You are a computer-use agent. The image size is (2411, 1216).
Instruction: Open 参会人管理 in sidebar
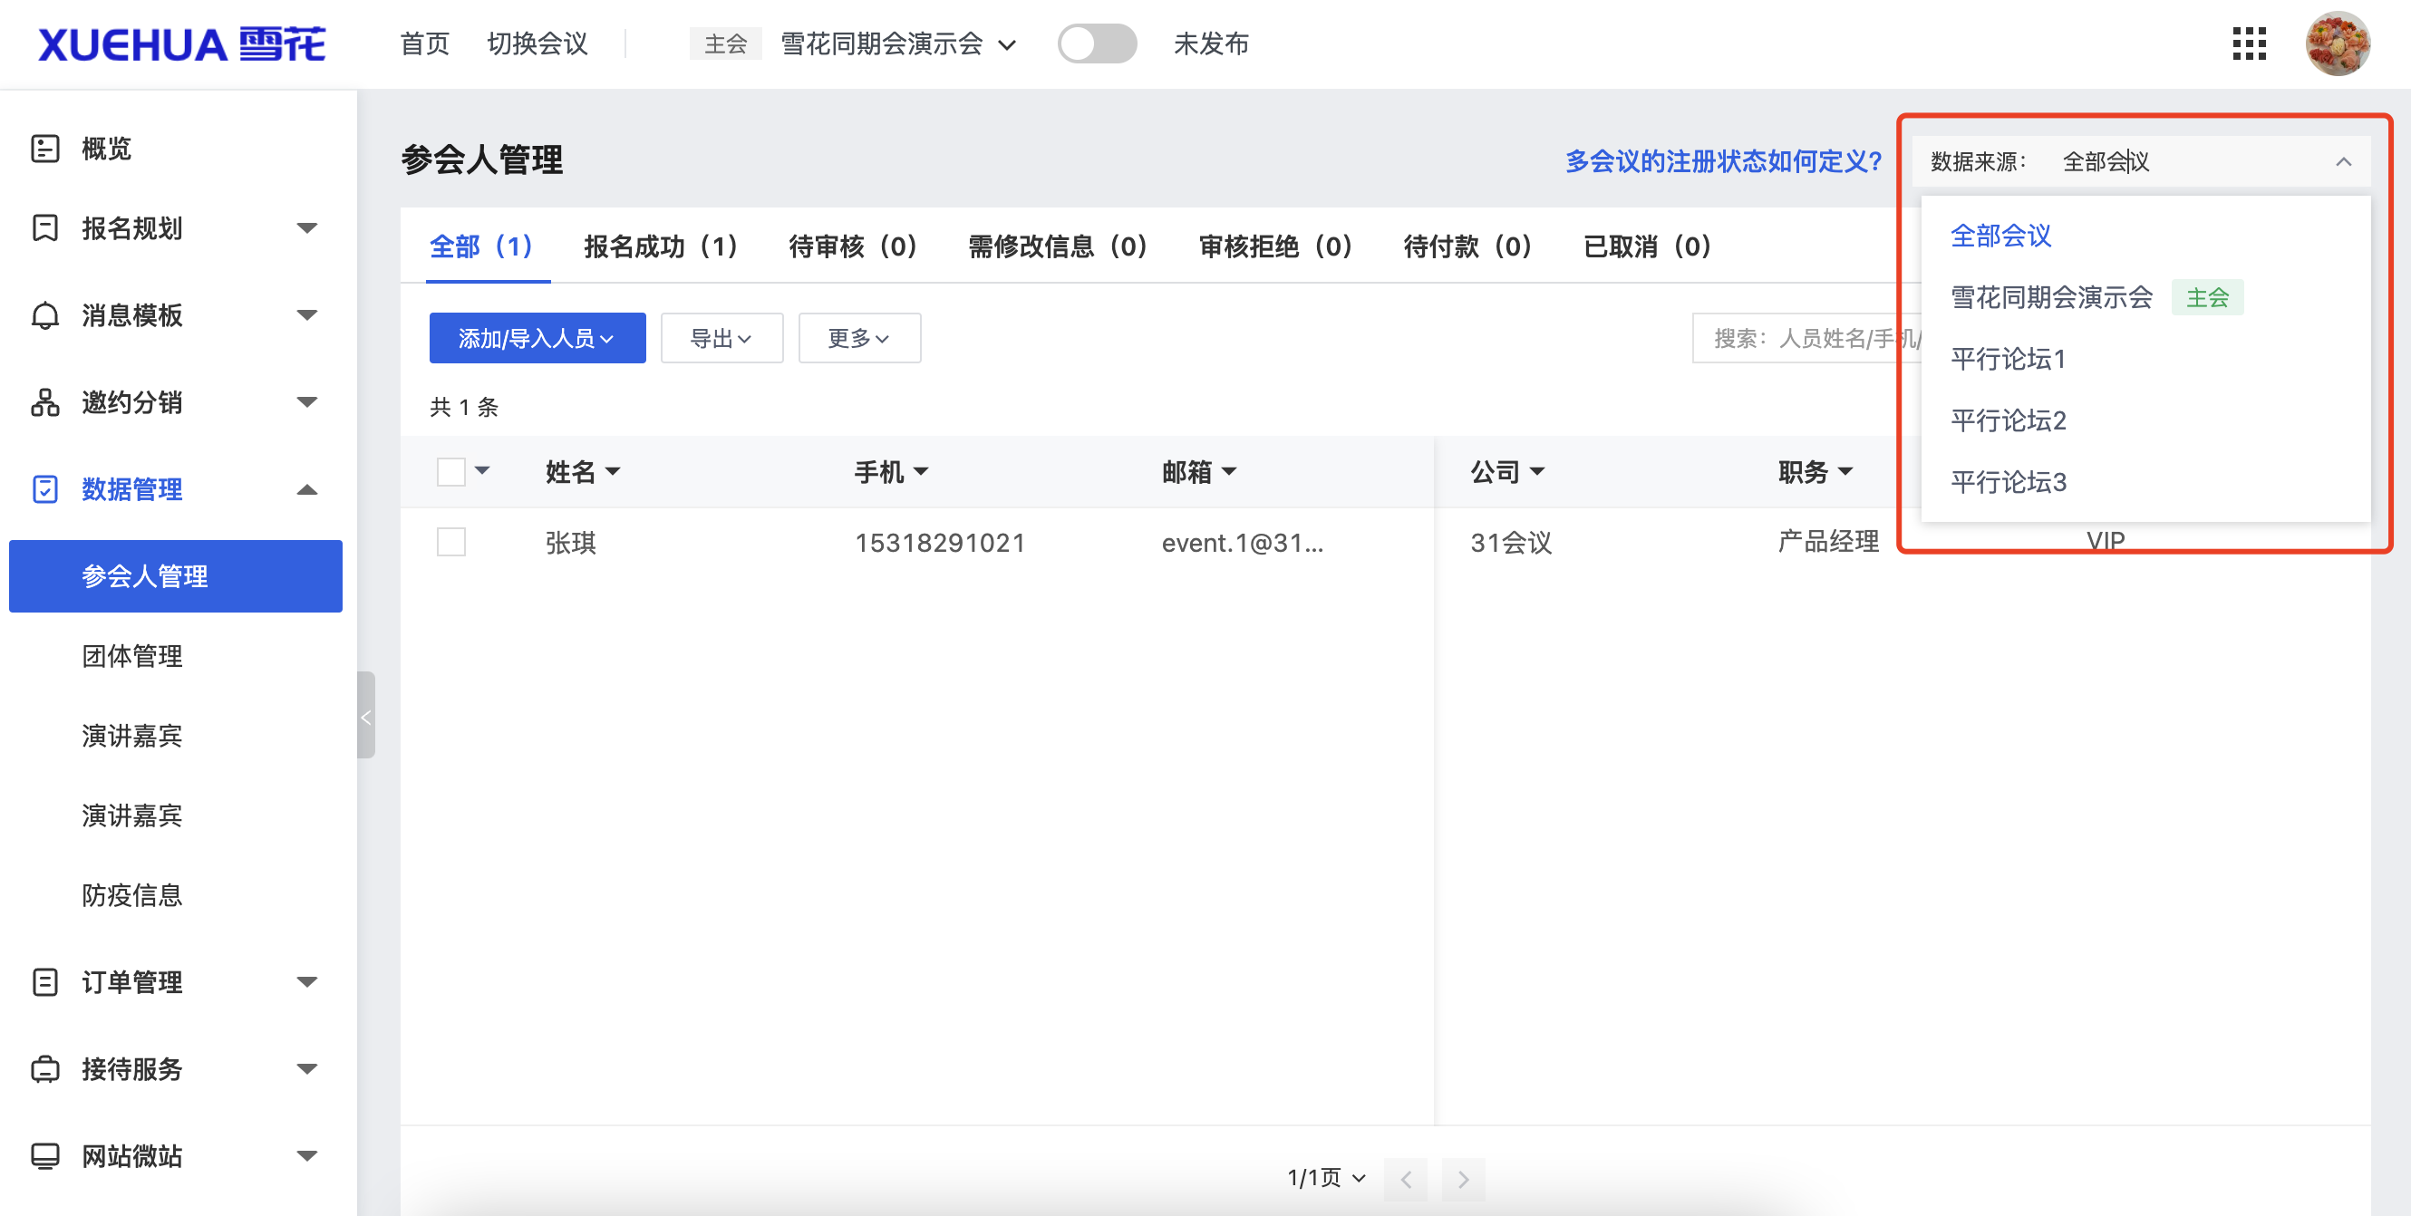[x=175, y=576]
